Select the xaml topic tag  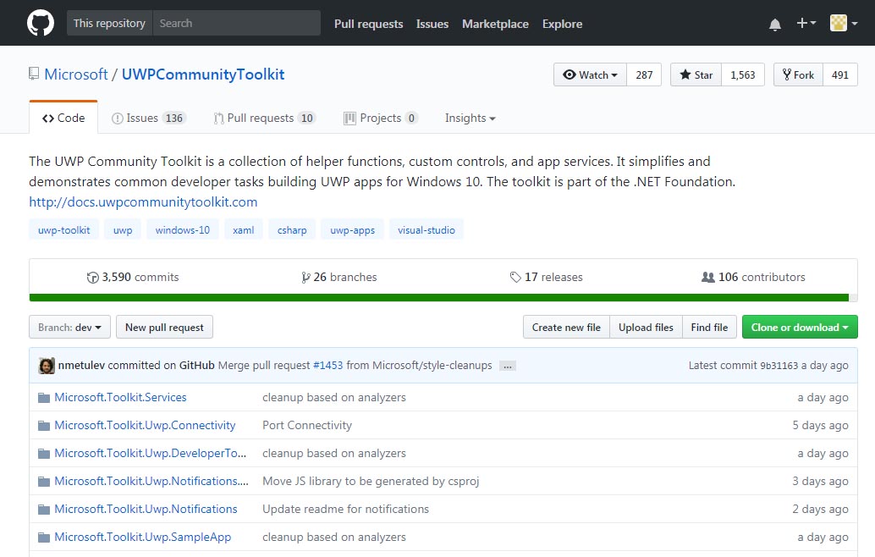(244, 229)
